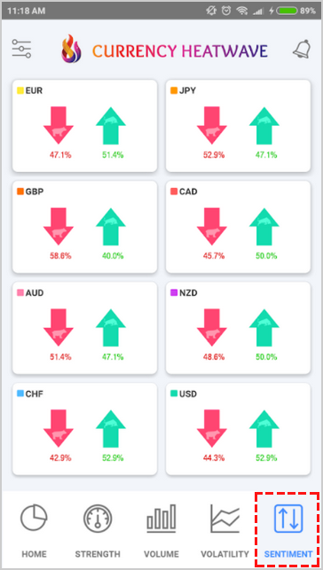Viewport: 323px width, 570px height.
Task: Tap the CAD bullish green arrow
Action: [x=264, y=226]
